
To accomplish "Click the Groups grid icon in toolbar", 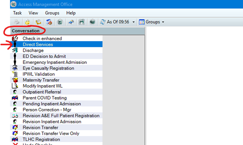I will 142,22.
